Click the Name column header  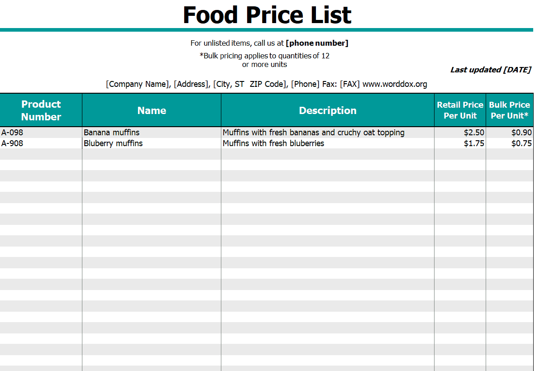coord(152,110)
